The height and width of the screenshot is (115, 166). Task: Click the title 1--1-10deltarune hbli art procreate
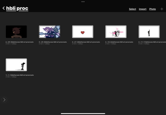20,75
